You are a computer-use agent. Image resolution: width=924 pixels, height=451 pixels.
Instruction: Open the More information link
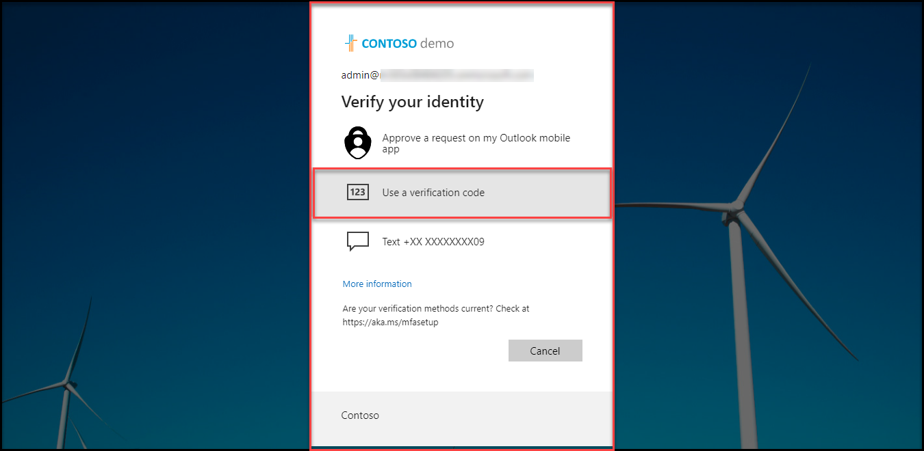point(377,284)
